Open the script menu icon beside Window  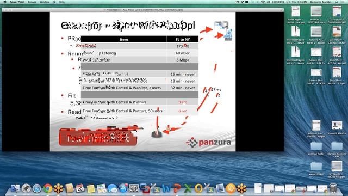pyautogui.click(x=54, y=2)
